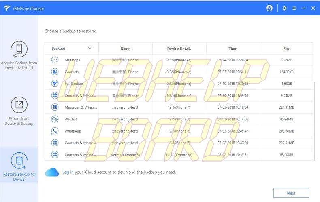Click the Messages backup speech-bubble icon
The image size is (320, 202).
click(55, 60)
